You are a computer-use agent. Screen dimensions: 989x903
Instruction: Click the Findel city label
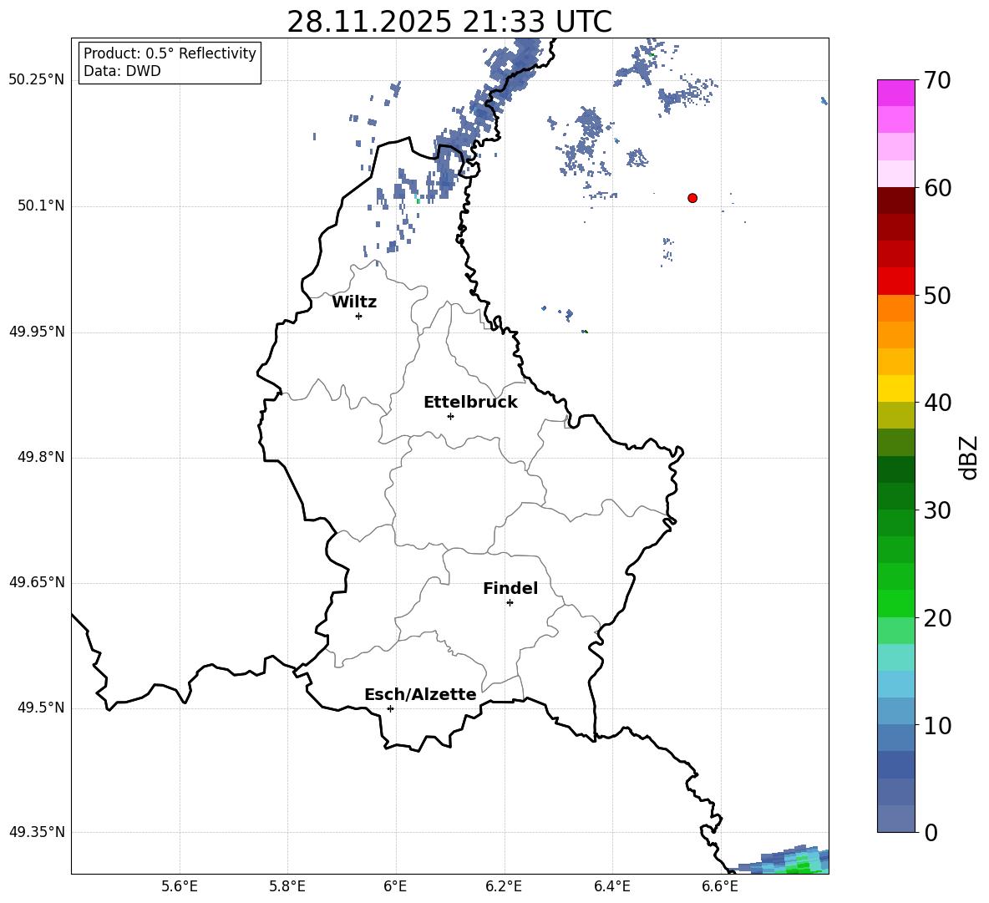coord(510,588)
